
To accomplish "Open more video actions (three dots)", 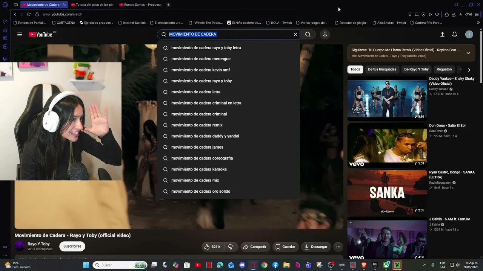I will 338,247.
